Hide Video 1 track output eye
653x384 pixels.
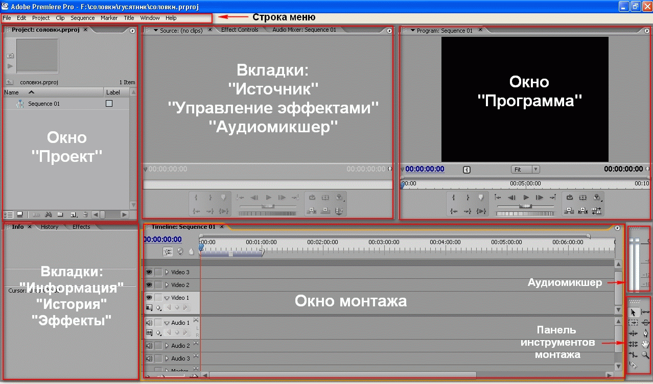[x=149, y=298]
